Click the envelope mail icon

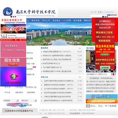point(88,106)
